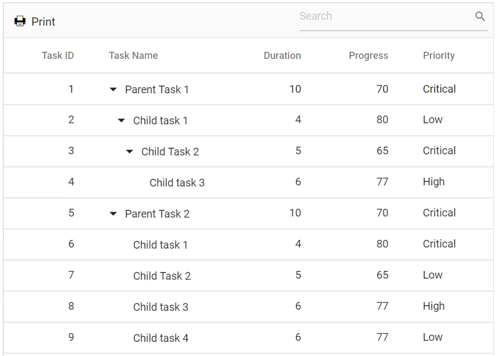Viewport: 497px width, 356px height.
Task: Click the printer icon
Action: 20,21
